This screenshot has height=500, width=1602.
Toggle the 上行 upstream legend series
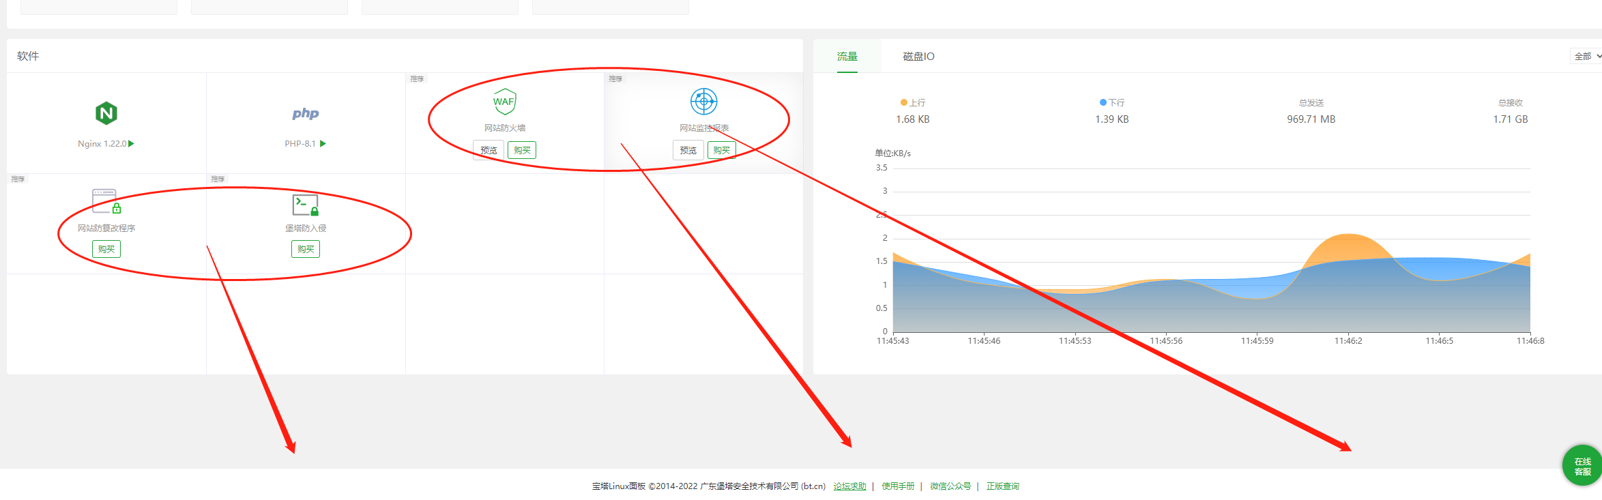pos(913,103)
